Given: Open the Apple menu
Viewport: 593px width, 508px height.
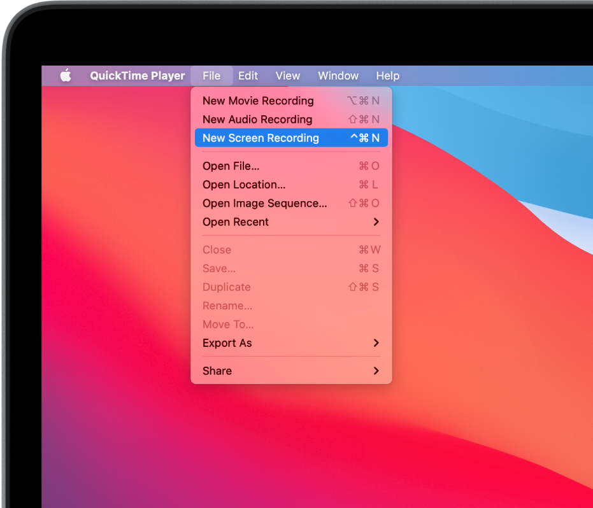Looking at the screenshot, I should tap(64, 76).
